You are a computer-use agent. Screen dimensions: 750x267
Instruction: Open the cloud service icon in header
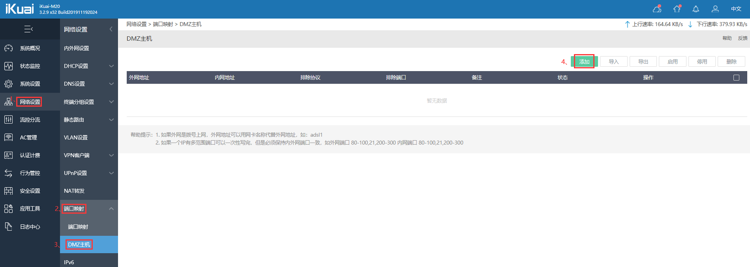pyautogui.click(x=657, y=9)
